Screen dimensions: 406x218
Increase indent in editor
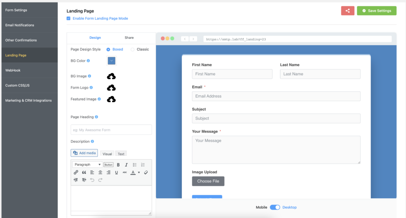pos(84,180)
